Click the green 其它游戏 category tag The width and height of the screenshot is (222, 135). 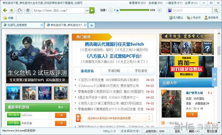tap(14, 115)
